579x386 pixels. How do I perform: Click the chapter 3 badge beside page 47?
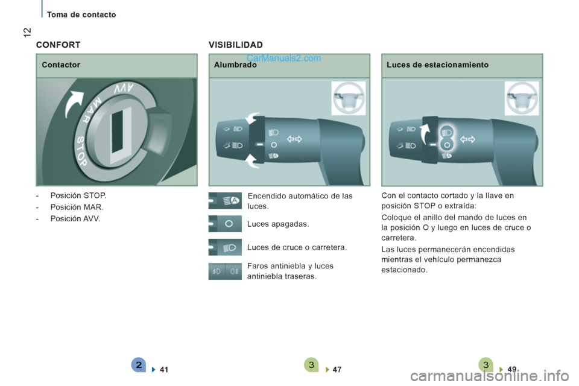pyautogui.click(x=312, y=365)
